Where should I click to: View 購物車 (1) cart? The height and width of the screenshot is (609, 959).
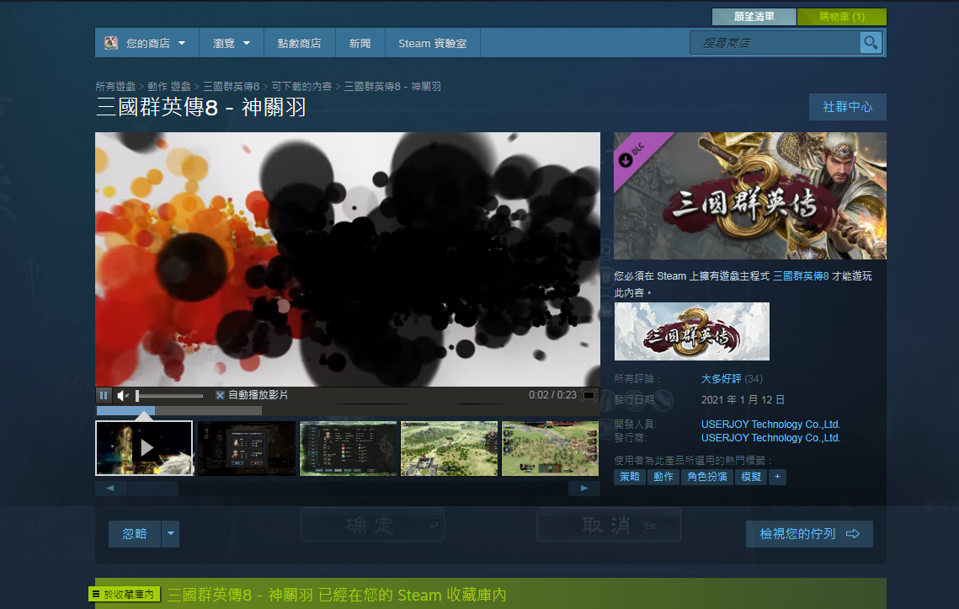coord(842,17)
